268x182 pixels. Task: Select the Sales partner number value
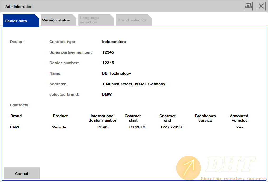click(x=108, y=52)
